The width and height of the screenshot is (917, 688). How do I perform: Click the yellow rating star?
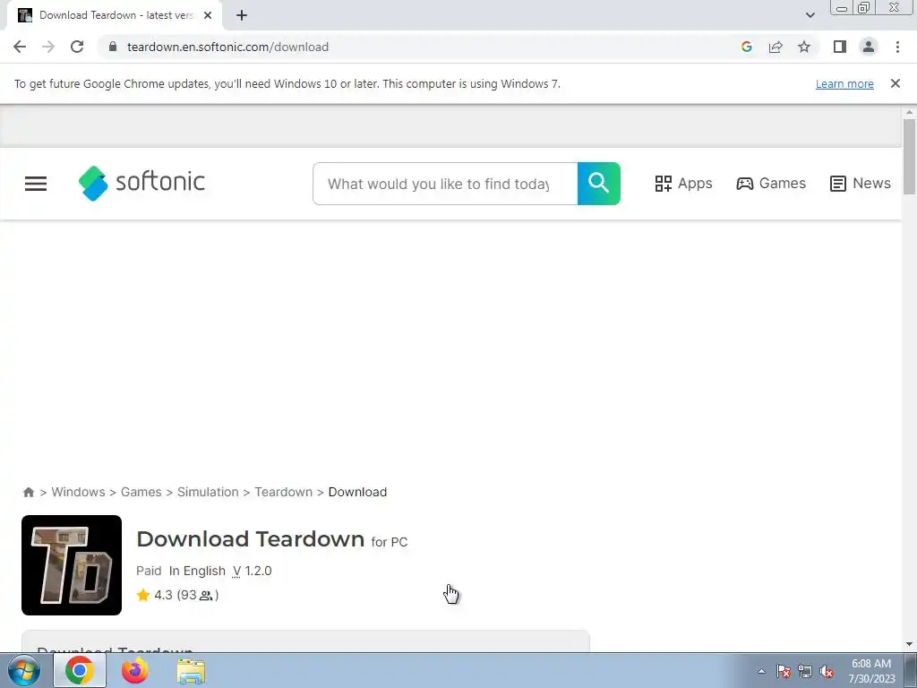143,595
